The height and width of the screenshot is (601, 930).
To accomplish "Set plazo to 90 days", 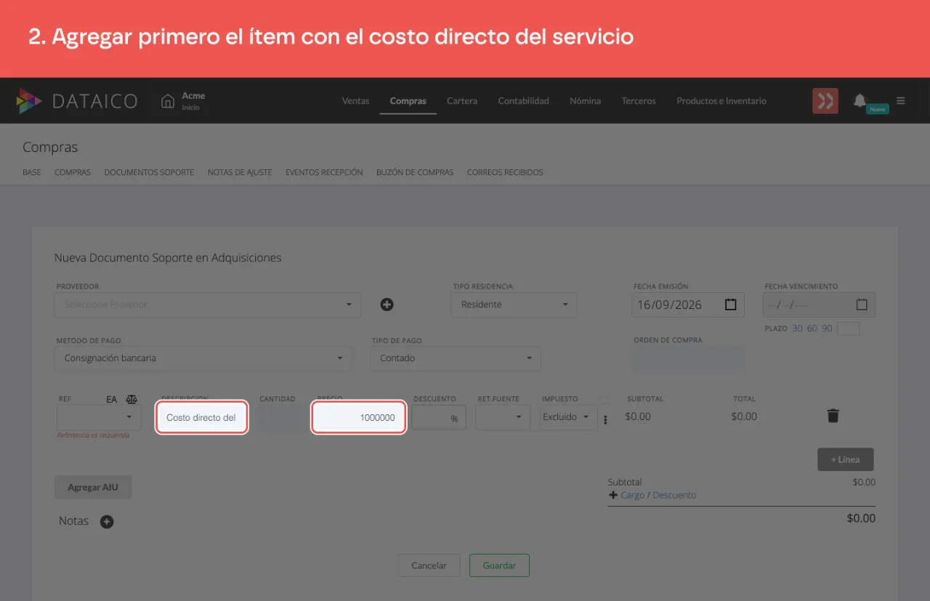I will [x=827, y=328].
